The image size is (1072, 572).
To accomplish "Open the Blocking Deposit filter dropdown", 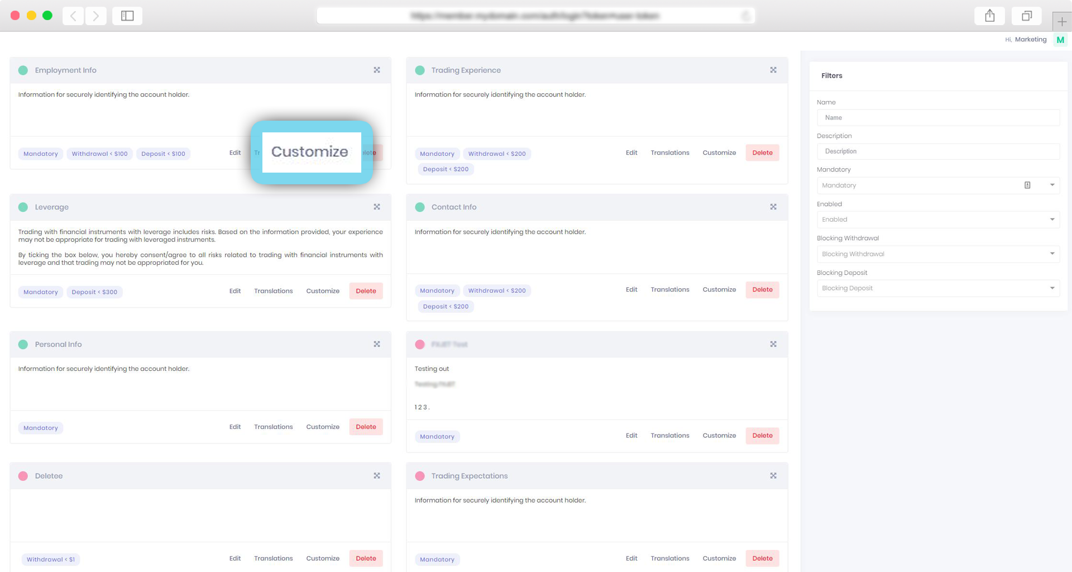I will (x=938, y=288).
